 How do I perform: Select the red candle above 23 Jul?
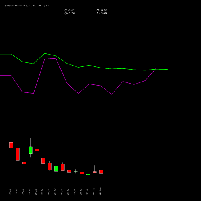(x=50, y=166)
